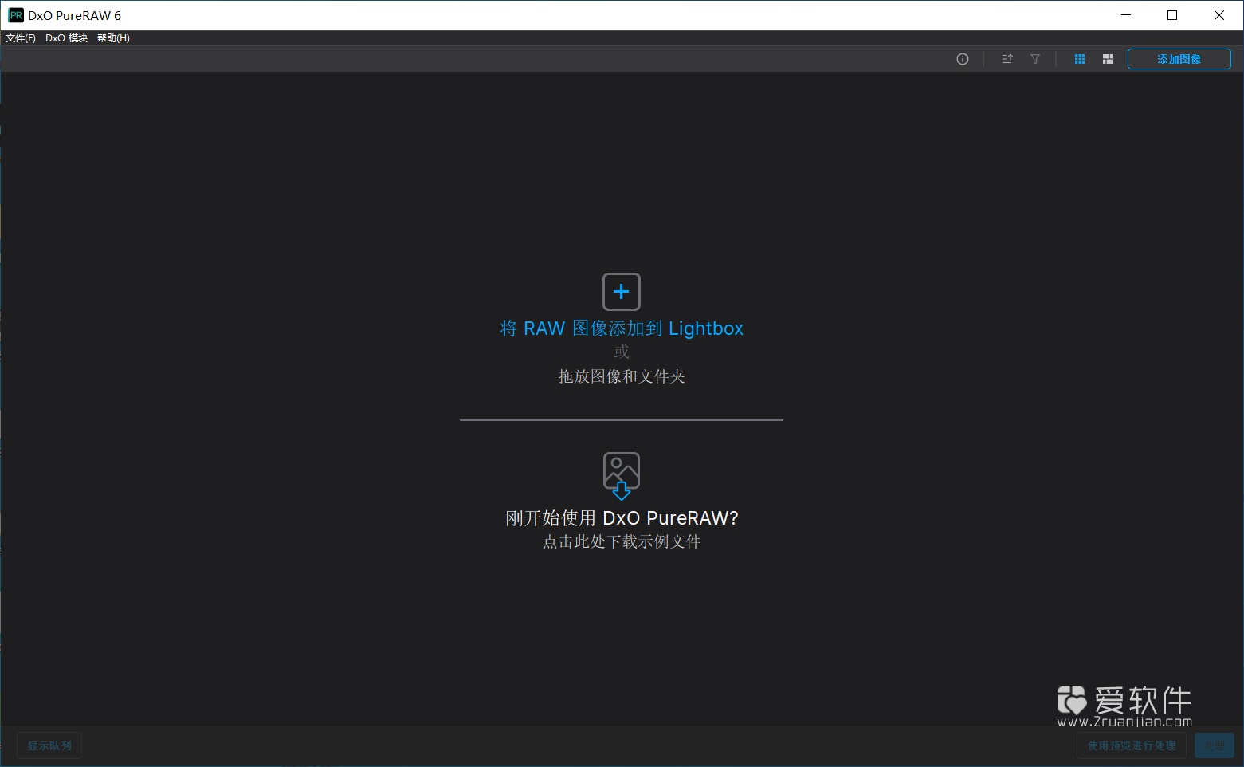Image resolution: width=1244 pixels, height=767 pixels.
Task: Open the sort order options icon
Action: tap(1007, 59)
